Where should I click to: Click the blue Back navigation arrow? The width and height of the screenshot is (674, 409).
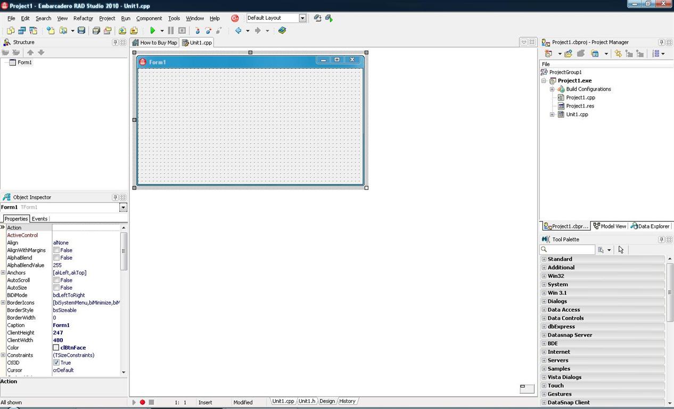pyautogui.click(x=239, y=31)
